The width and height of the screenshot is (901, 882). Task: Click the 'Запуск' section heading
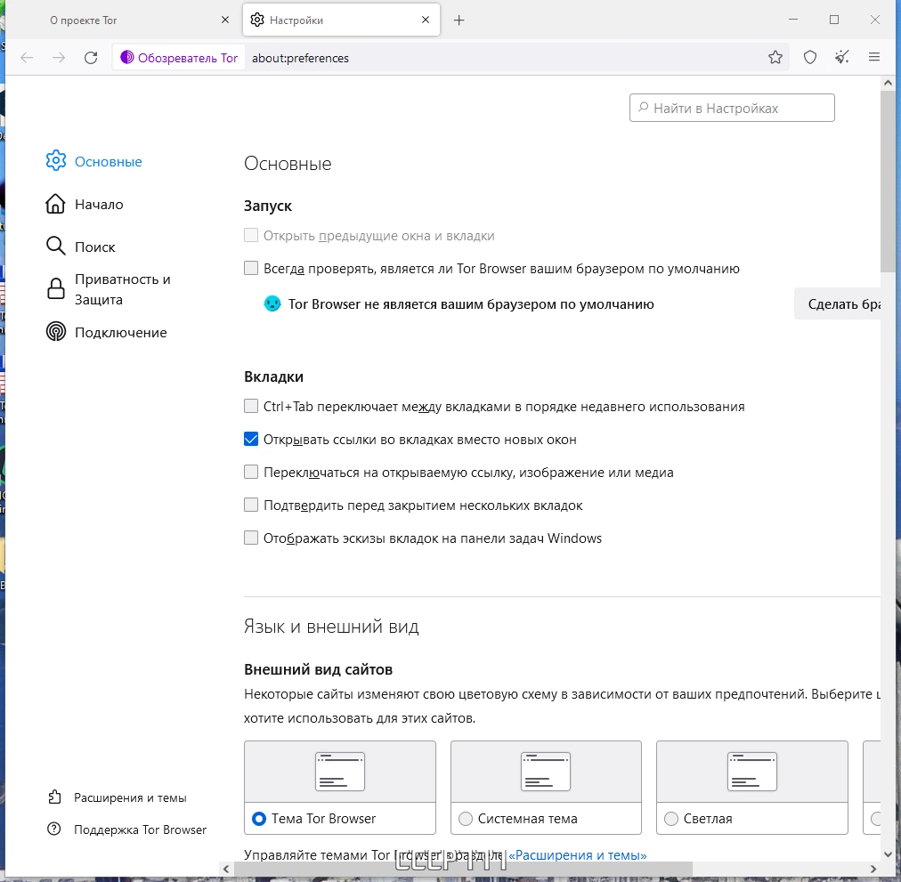pos(268,206)
